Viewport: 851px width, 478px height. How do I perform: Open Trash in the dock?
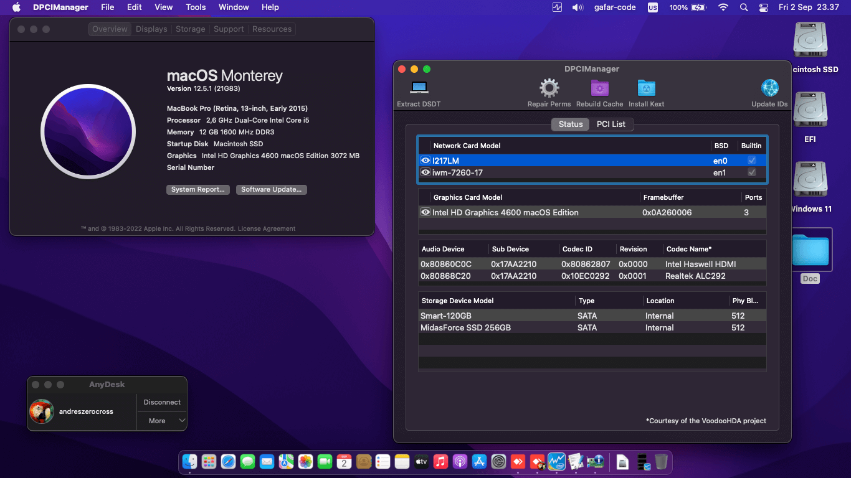(661, 461)
